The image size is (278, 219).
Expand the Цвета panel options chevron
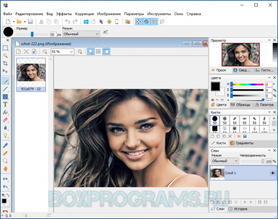coord(269,78)
